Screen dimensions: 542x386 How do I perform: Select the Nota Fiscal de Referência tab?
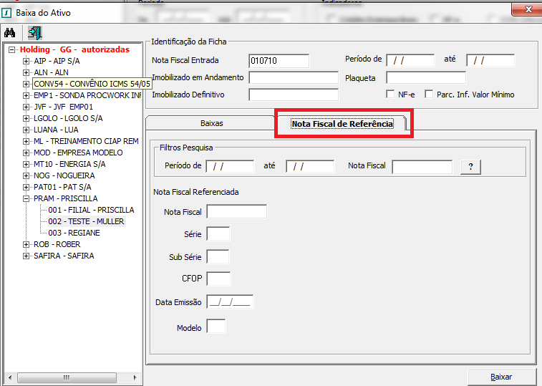(342, 124)
